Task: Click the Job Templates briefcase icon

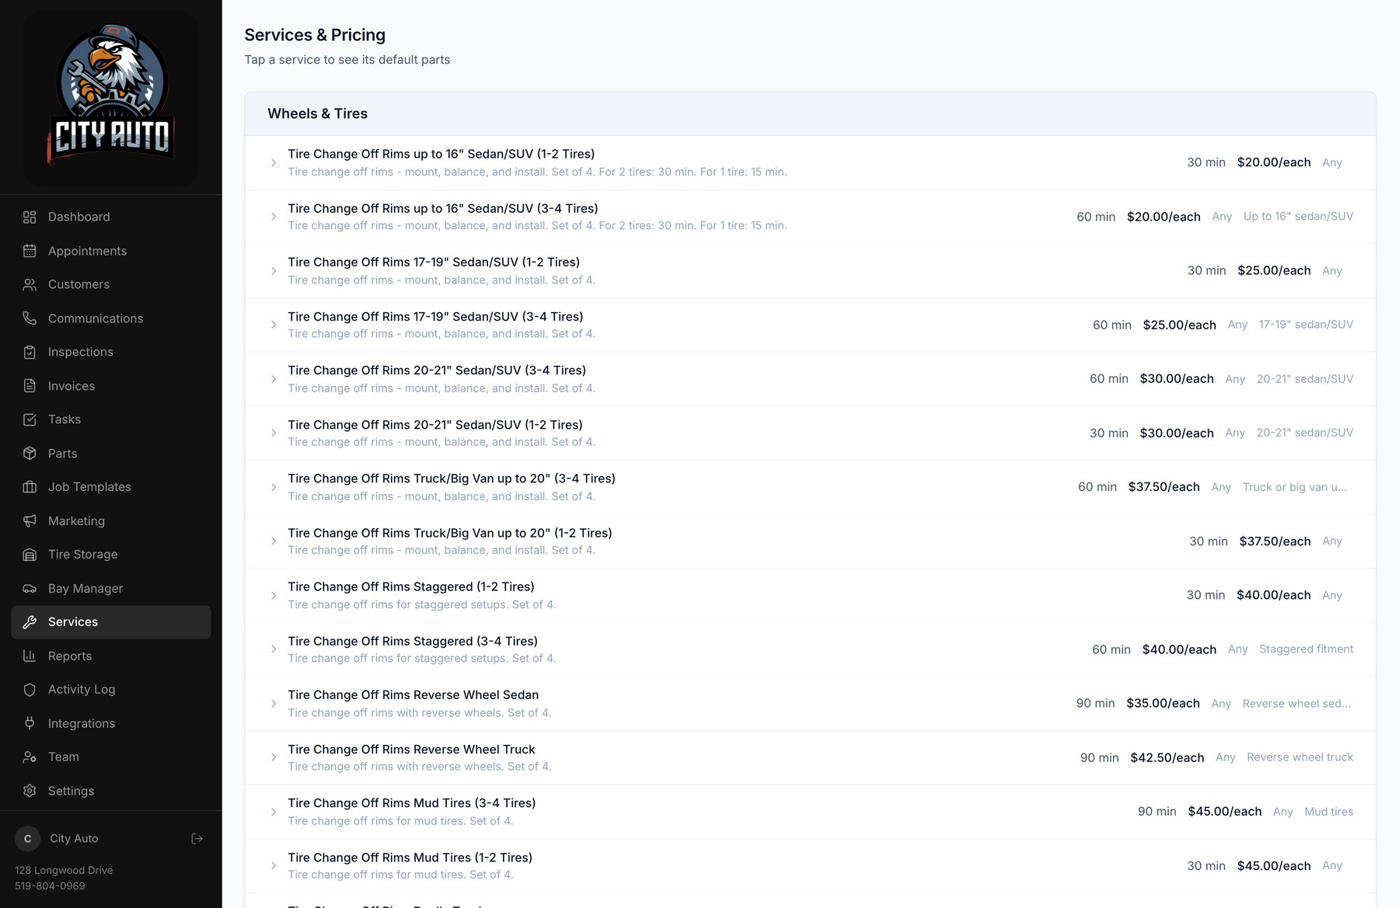Action: 30,487
